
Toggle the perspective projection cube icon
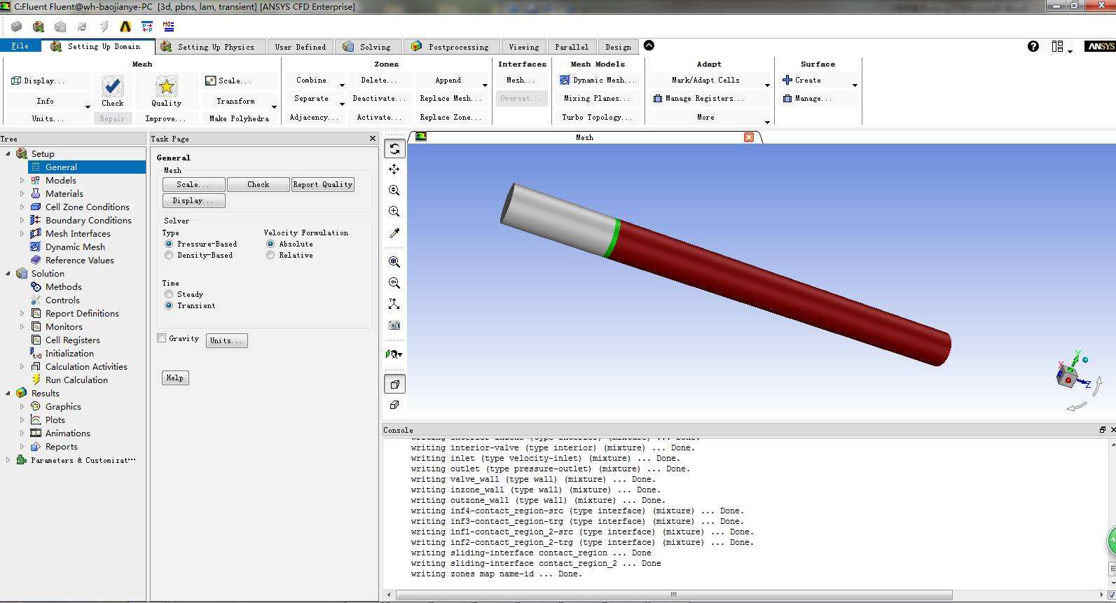(394, 384)
